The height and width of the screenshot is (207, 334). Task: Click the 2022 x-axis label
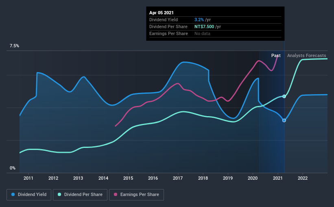point(303,178)
